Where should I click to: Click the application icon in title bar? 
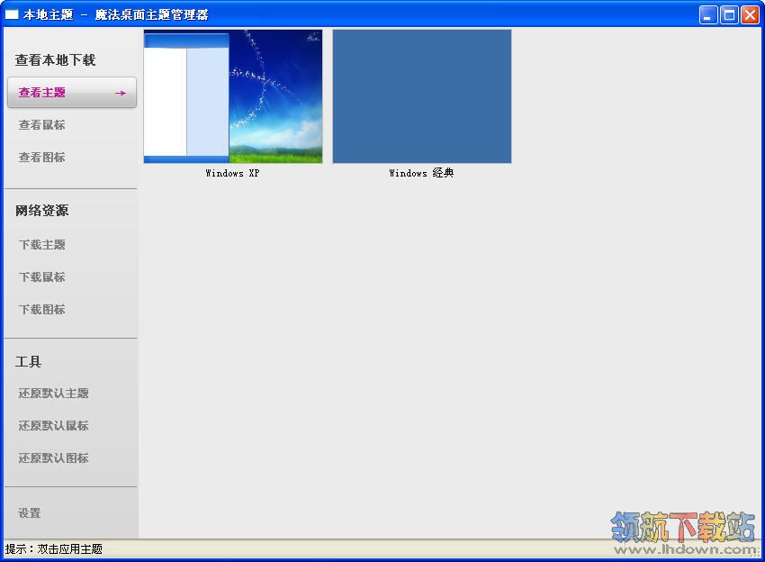coord(12,14)
